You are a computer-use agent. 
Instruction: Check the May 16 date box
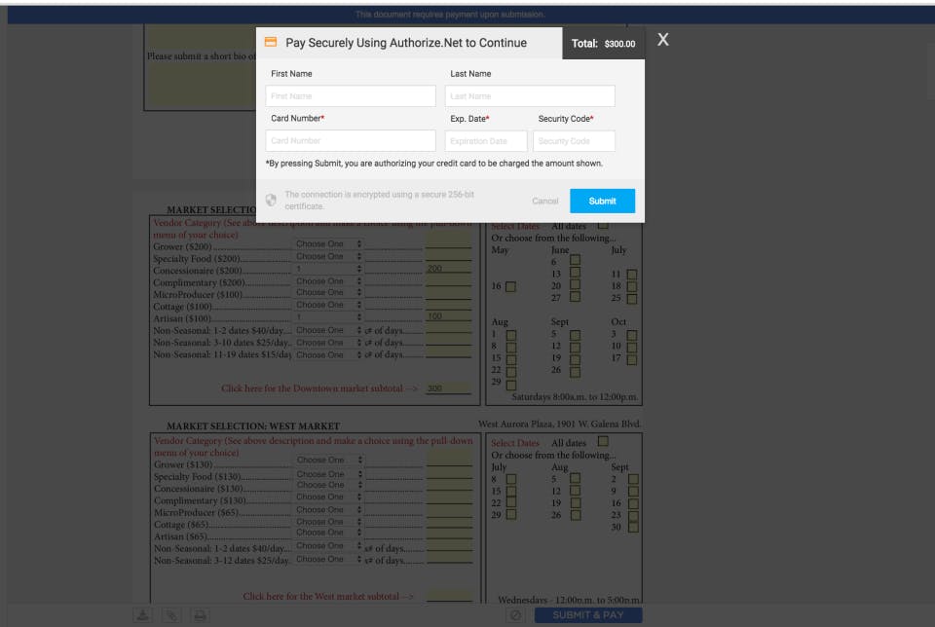(510, 286)
